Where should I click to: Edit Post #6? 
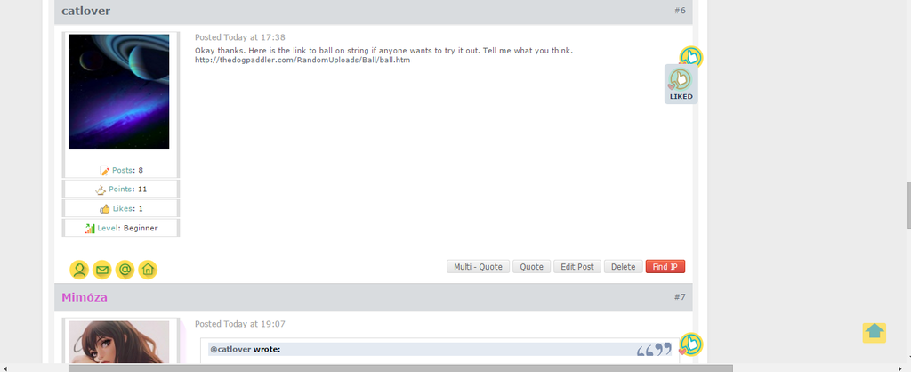pyautogui.click(x=577, y=267)
